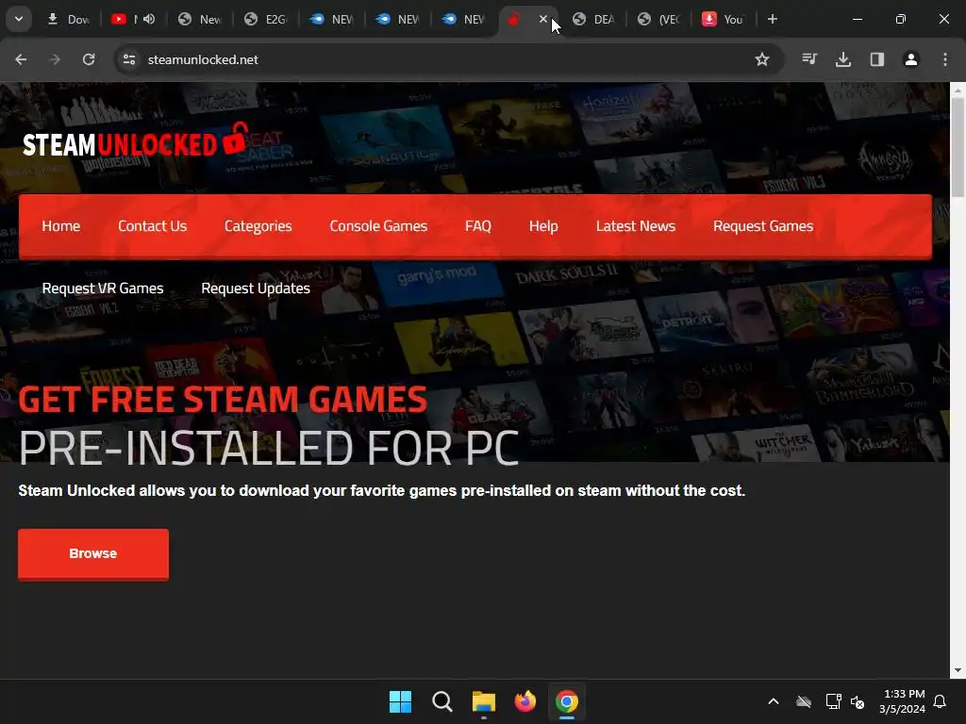The image size is (966, 724).
Task: Open Windows taskbar search
Action: tap(441, 701)
